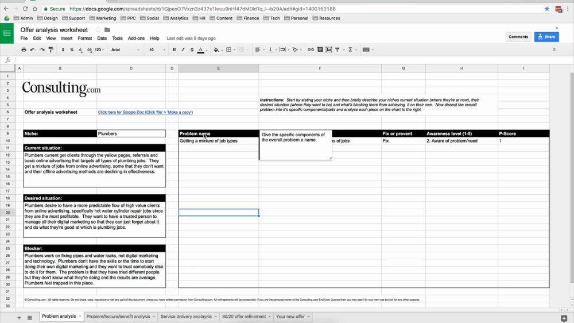
Task: Toggle italic formatting
Action: 183,49
